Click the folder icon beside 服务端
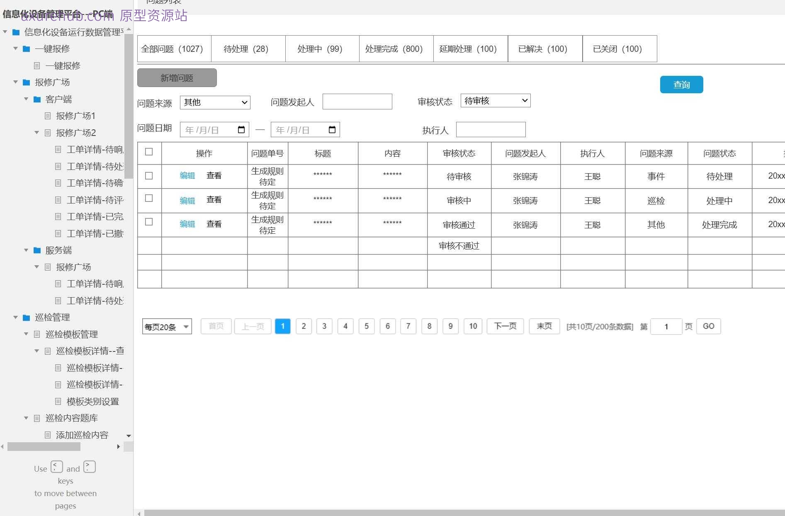785x516 pixels. 37,250
